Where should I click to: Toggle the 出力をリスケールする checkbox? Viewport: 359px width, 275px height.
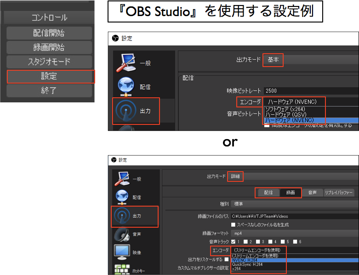tap(227, 259)
